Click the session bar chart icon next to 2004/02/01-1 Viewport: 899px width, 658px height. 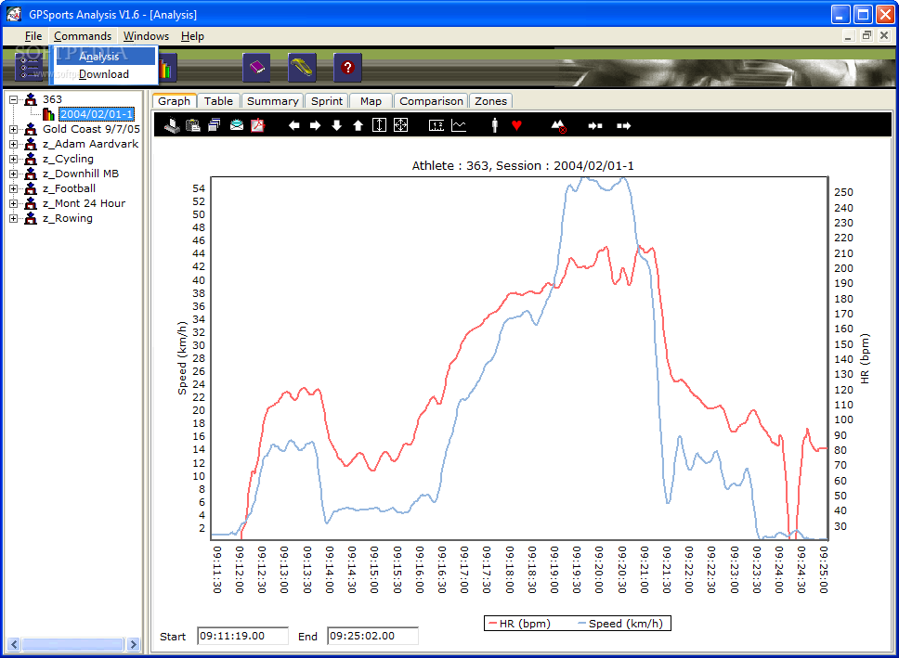48,114
